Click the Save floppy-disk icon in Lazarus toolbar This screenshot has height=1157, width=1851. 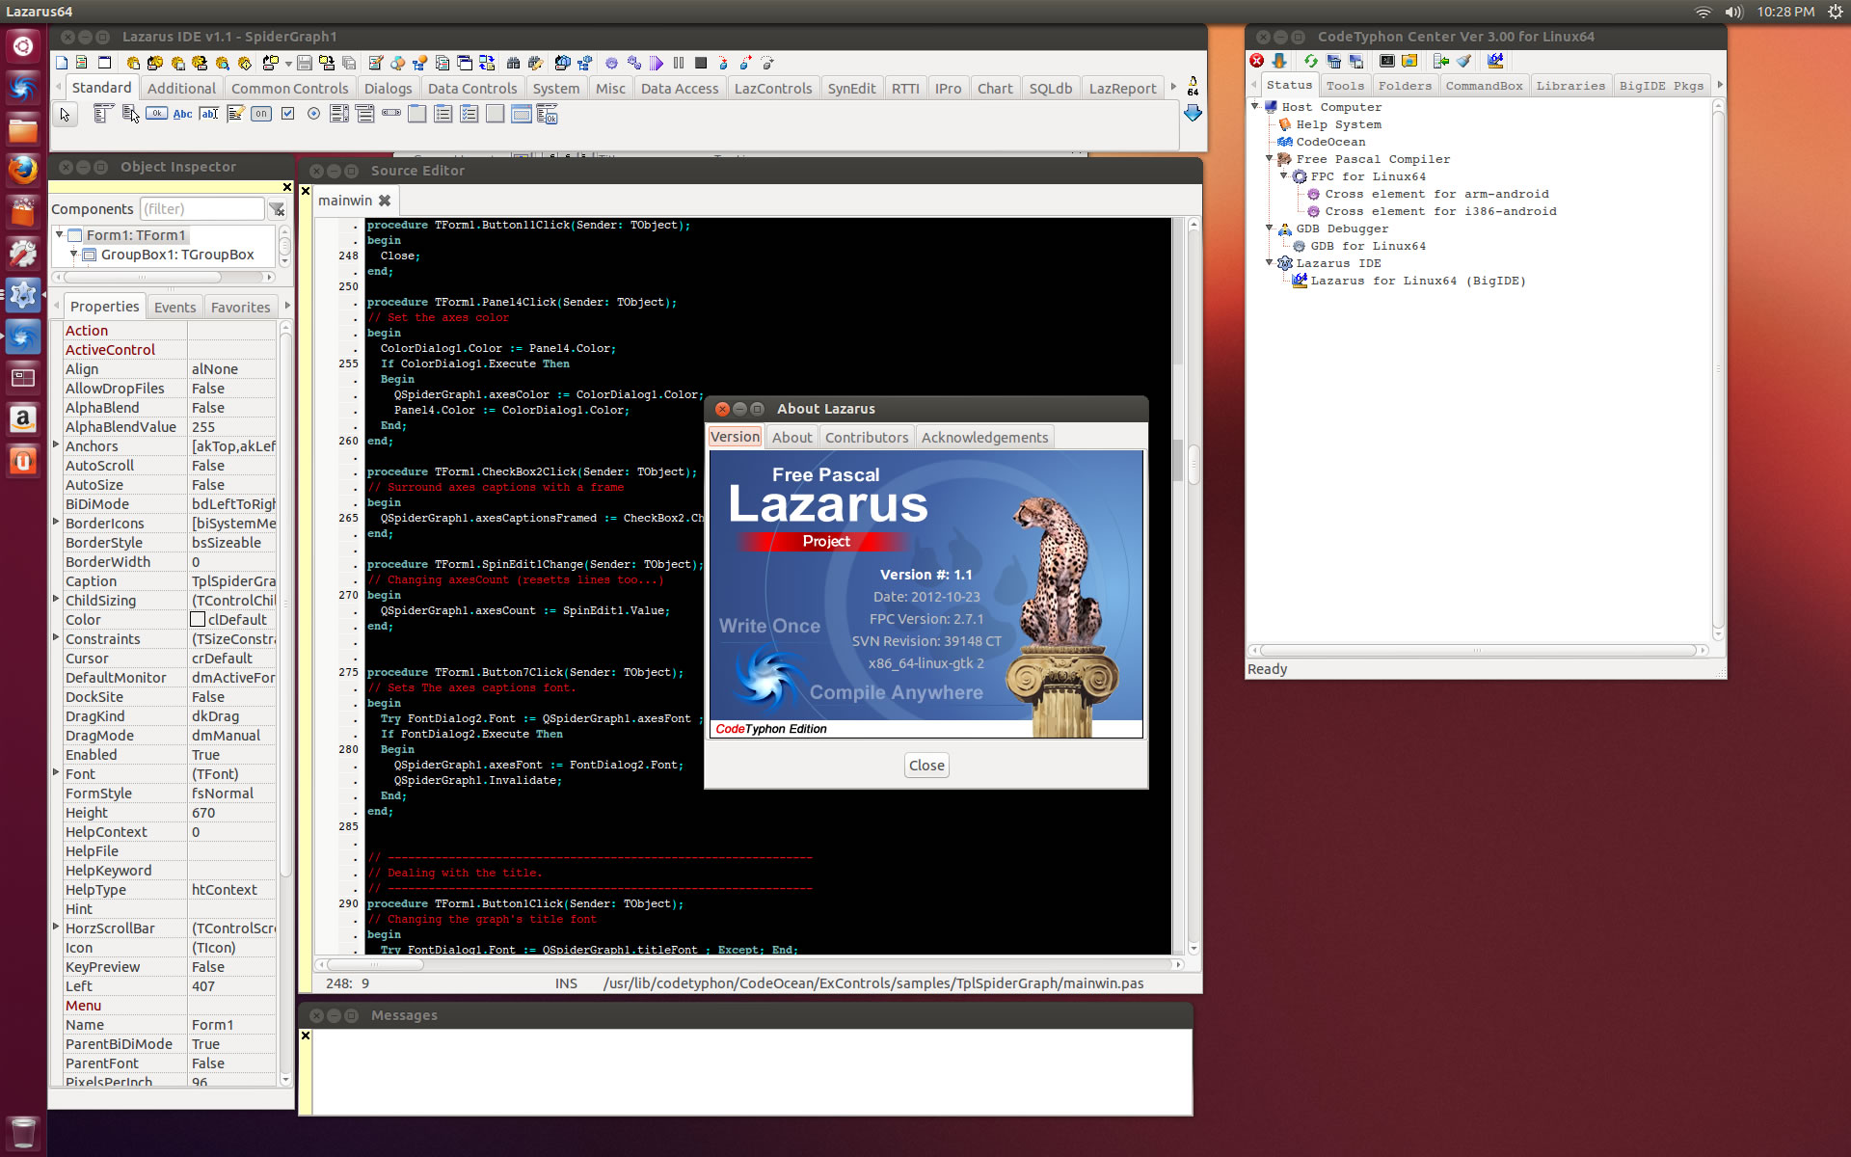point(305,63)
